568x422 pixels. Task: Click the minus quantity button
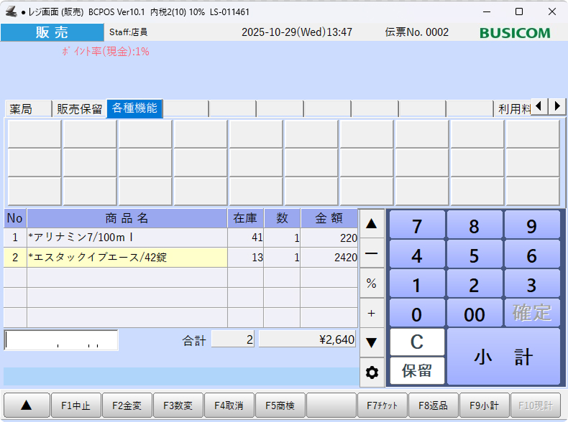[x=372, y=253]
